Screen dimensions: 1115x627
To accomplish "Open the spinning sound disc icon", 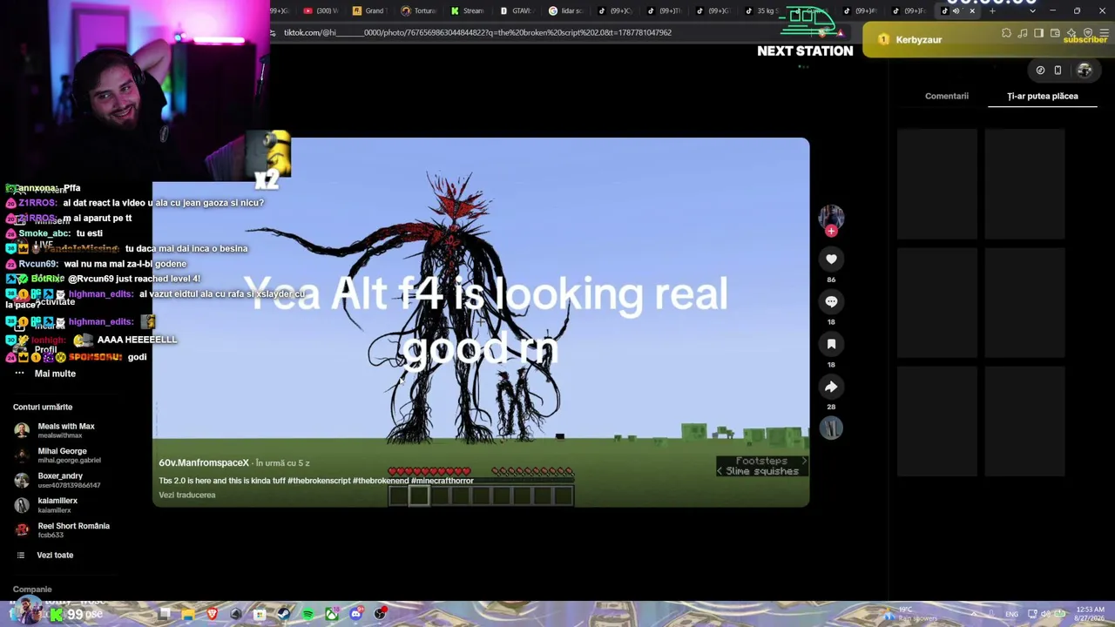I will click(831, 428).
